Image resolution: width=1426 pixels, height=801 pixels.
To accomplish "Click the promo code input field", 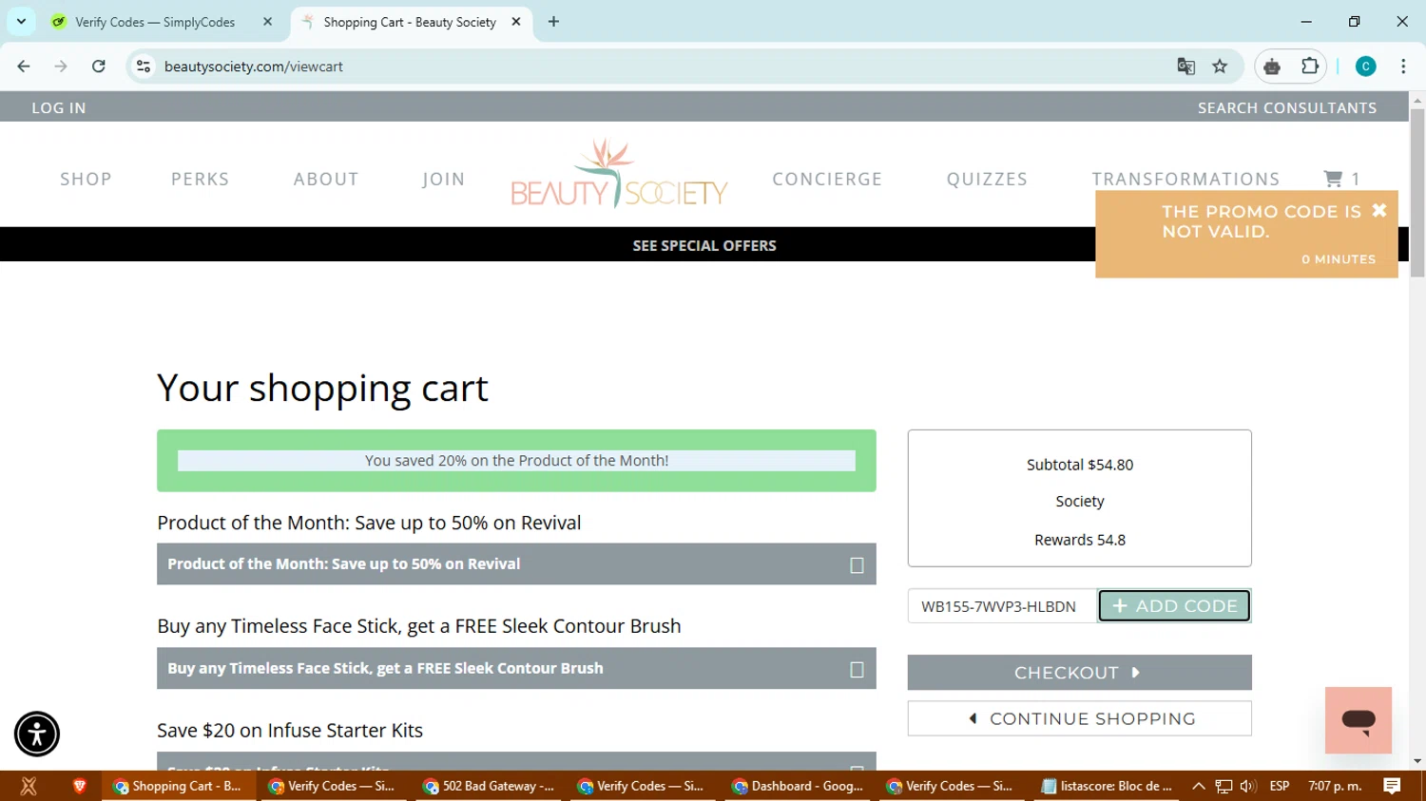I will coord(1002,606).
